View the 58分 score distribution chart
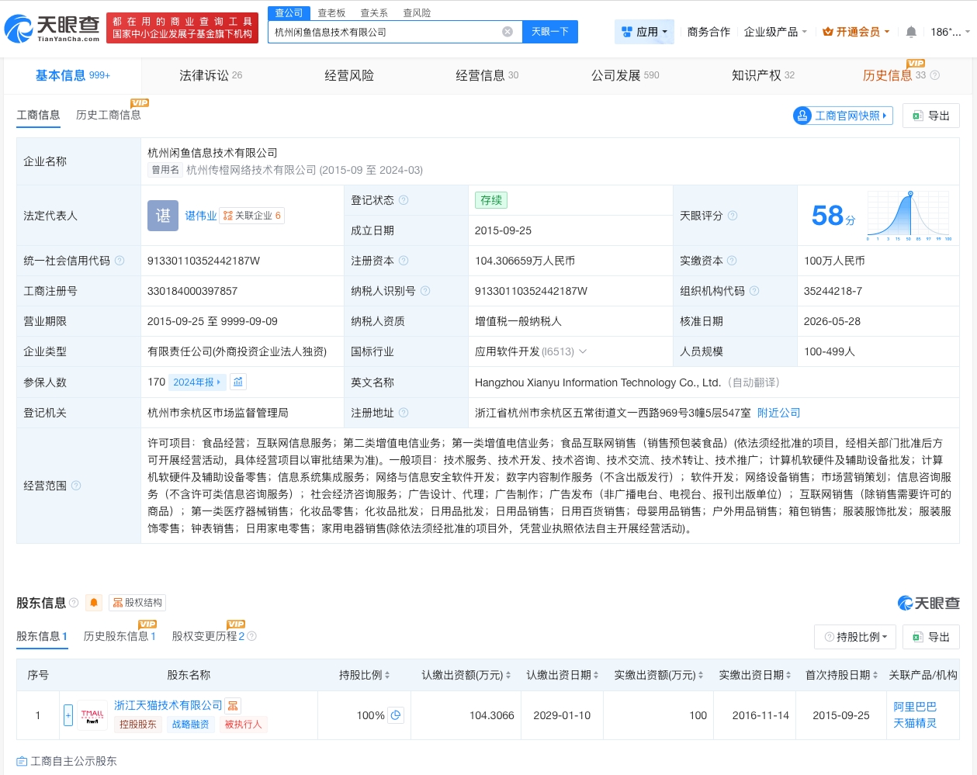 [x=909, y=216]
